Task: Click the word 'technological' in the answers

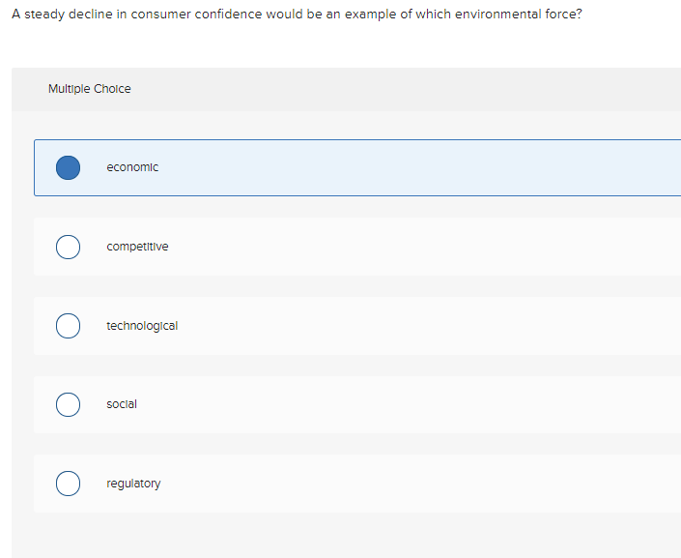Action: click(x=142, y=326)
